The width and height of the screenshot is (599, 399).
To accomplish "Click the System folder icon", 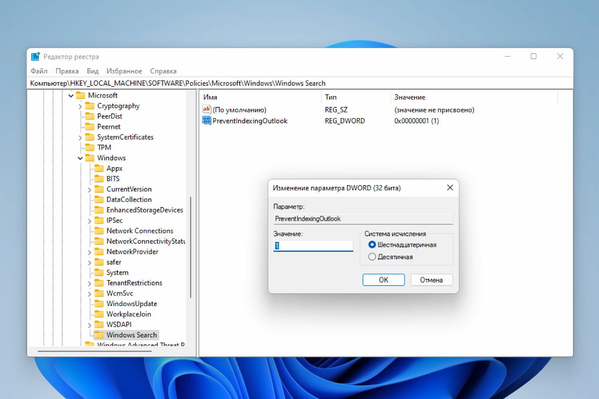I will (99, 272).
